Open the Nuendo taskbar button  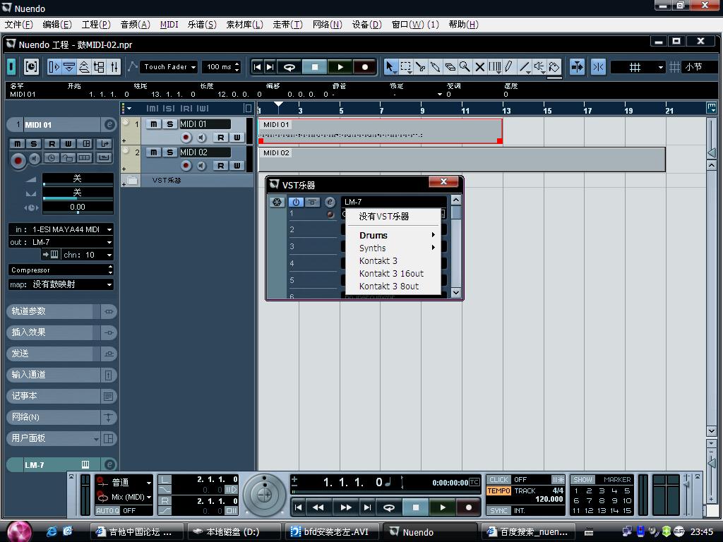(431, 532)
